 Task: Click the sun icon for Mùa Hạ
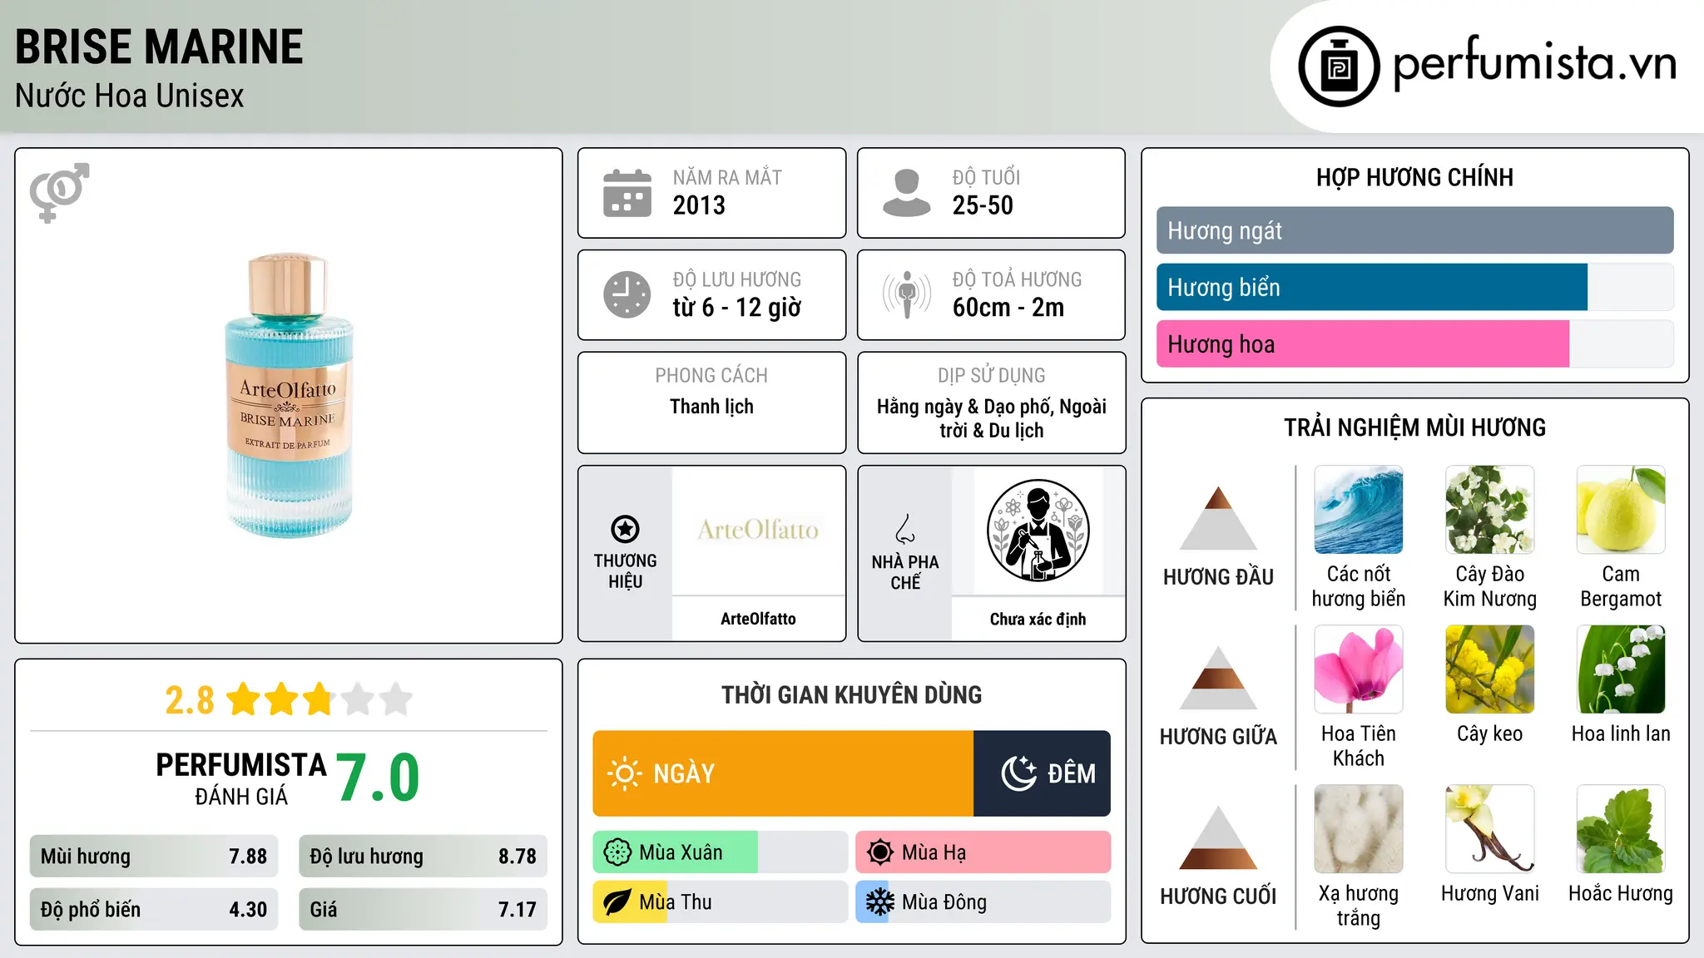click(x=880, y=852)
